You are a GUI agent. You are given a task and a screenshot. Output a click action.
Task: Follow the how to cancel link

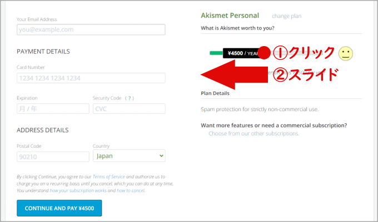[131, 190]
